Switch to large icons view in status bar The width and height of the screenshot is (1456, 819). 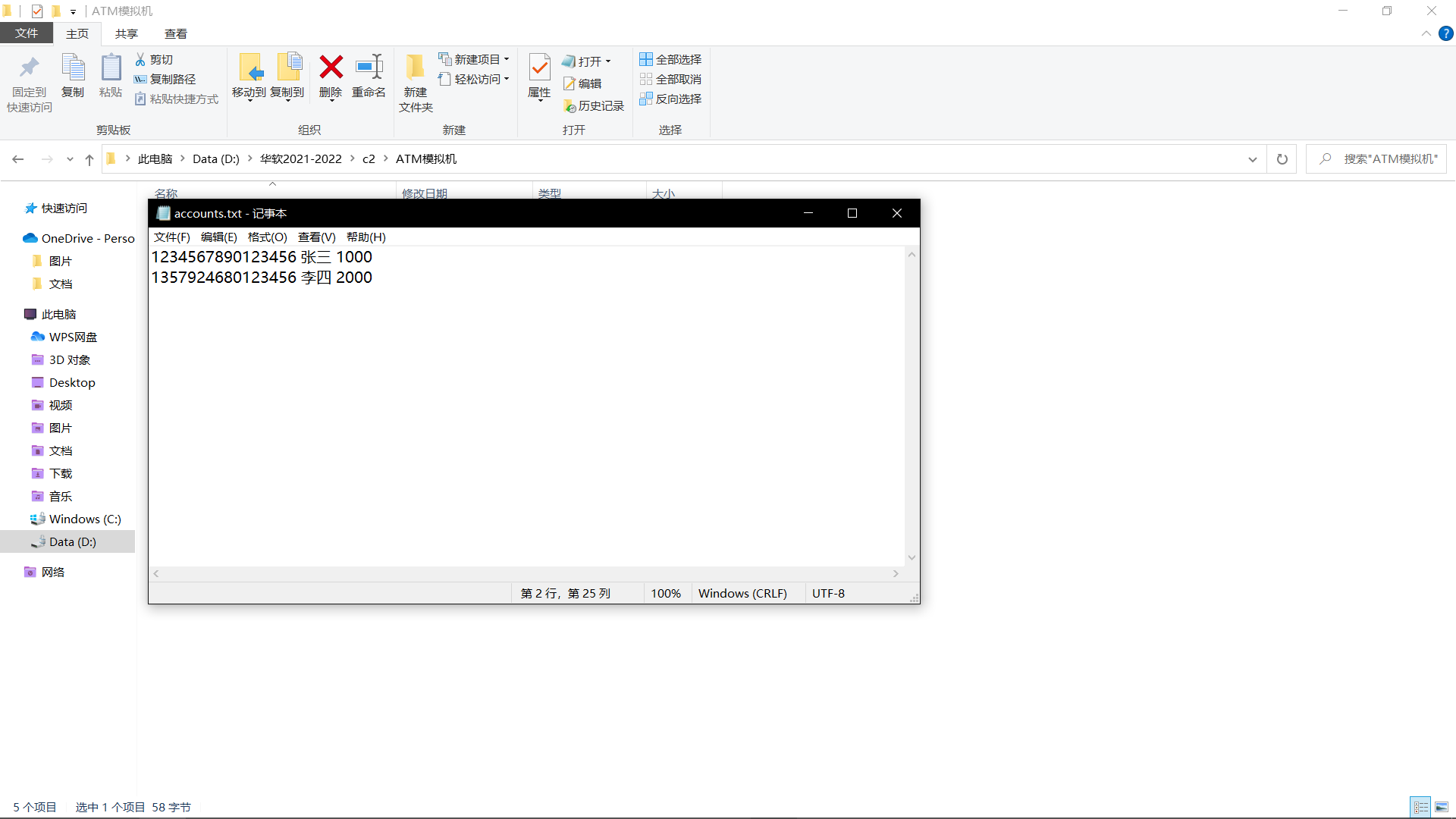pos(1442,808)
